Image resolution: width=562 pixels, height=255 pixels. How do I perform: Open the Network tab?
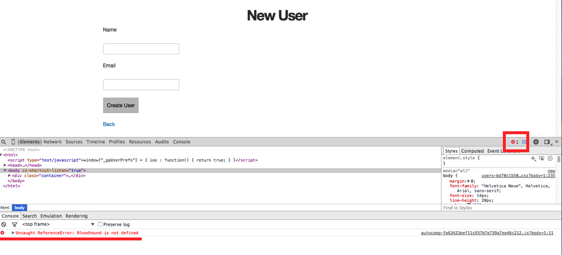pos(53,142)
